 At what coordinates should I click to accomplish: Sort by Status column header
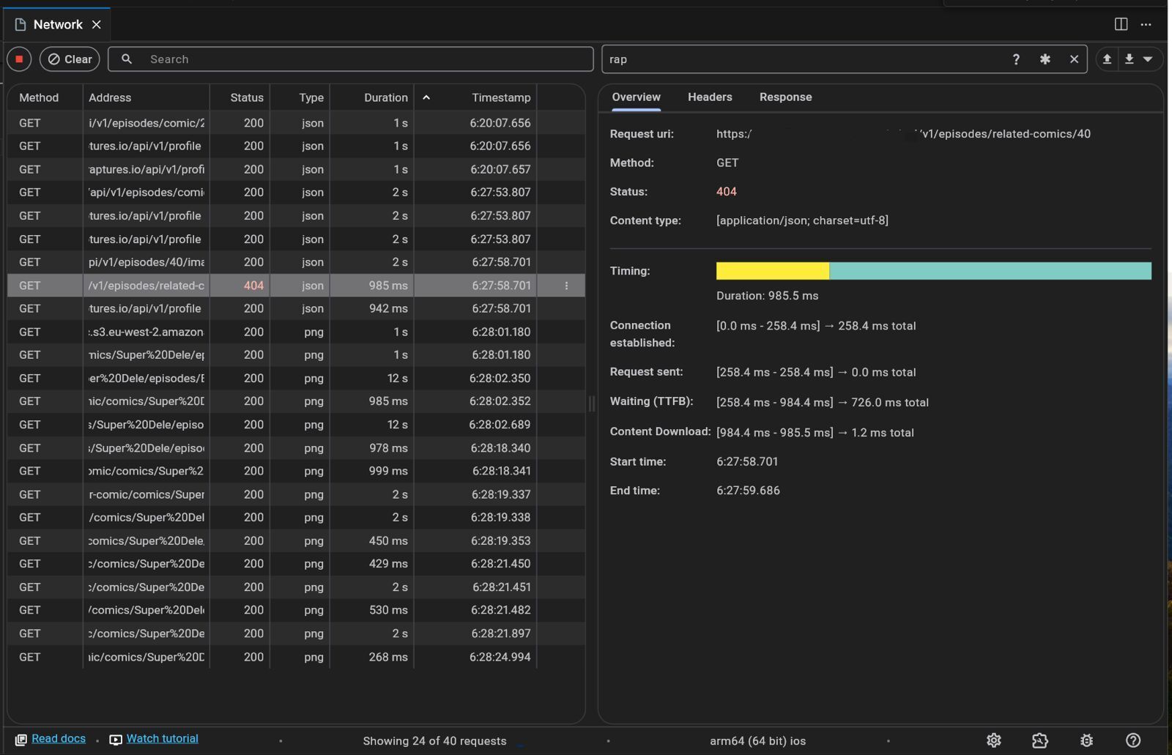pyautogui.click(x=240, y=97)
